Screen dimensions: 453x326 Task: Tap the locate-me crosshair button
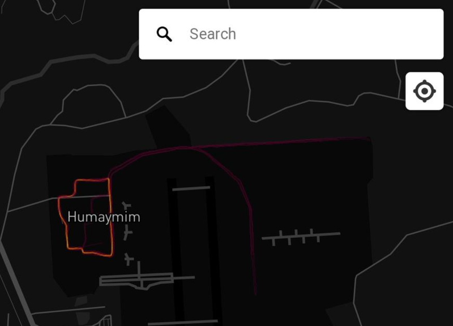[424, 91]
